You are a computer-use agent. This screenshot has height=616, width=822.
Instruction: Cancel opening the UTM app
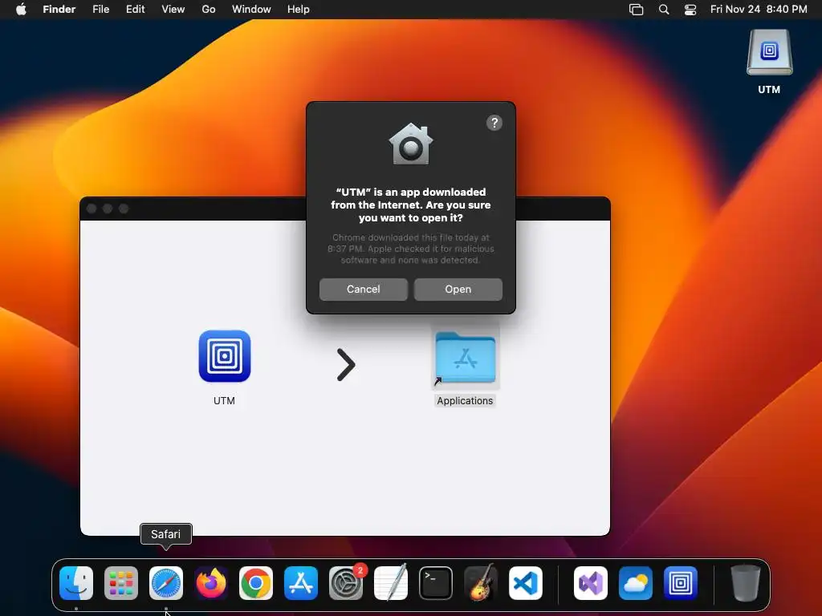(x=364, y=289)
